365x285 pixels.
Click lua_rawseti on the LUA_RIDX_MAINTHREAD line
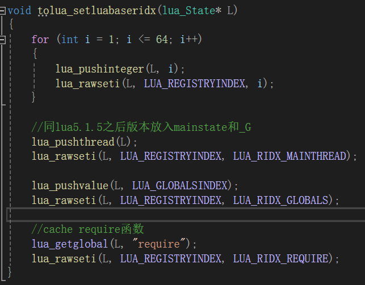(x=64, y=156)
